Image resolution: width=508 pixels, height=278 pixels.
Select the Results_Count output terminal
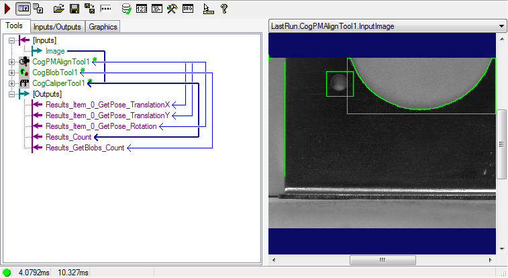(x=68, y=137)
